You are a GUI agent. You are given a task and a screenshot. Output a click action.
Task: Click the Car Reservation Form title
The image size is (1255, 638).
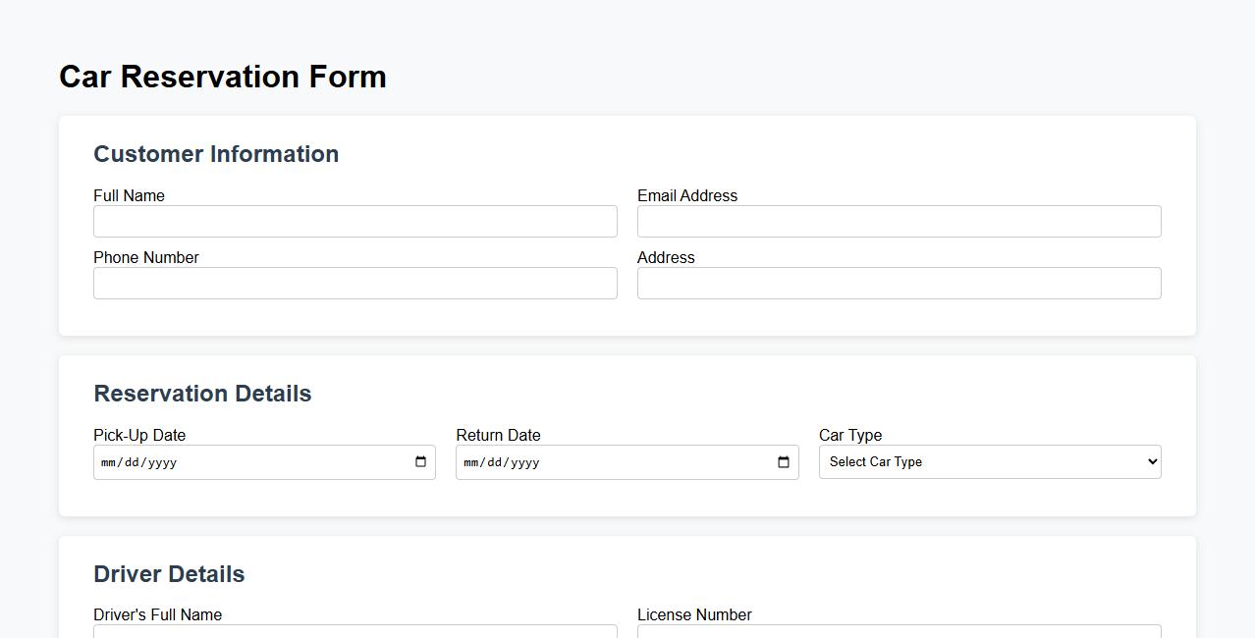tap(222, 77)
